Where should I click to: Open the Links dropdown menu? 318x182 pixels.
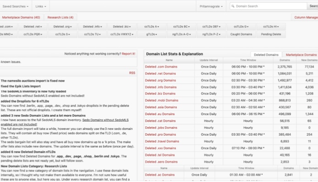[41, 6]
